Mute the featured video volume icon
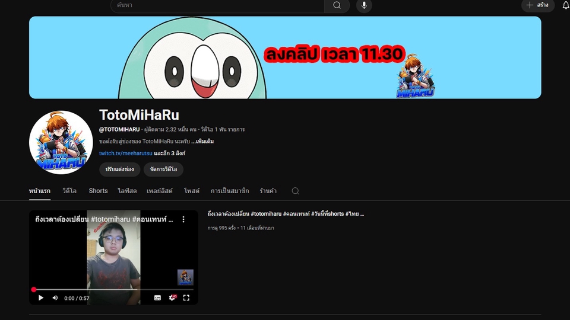This screenshot has width=570, height=320. [55, 298]
